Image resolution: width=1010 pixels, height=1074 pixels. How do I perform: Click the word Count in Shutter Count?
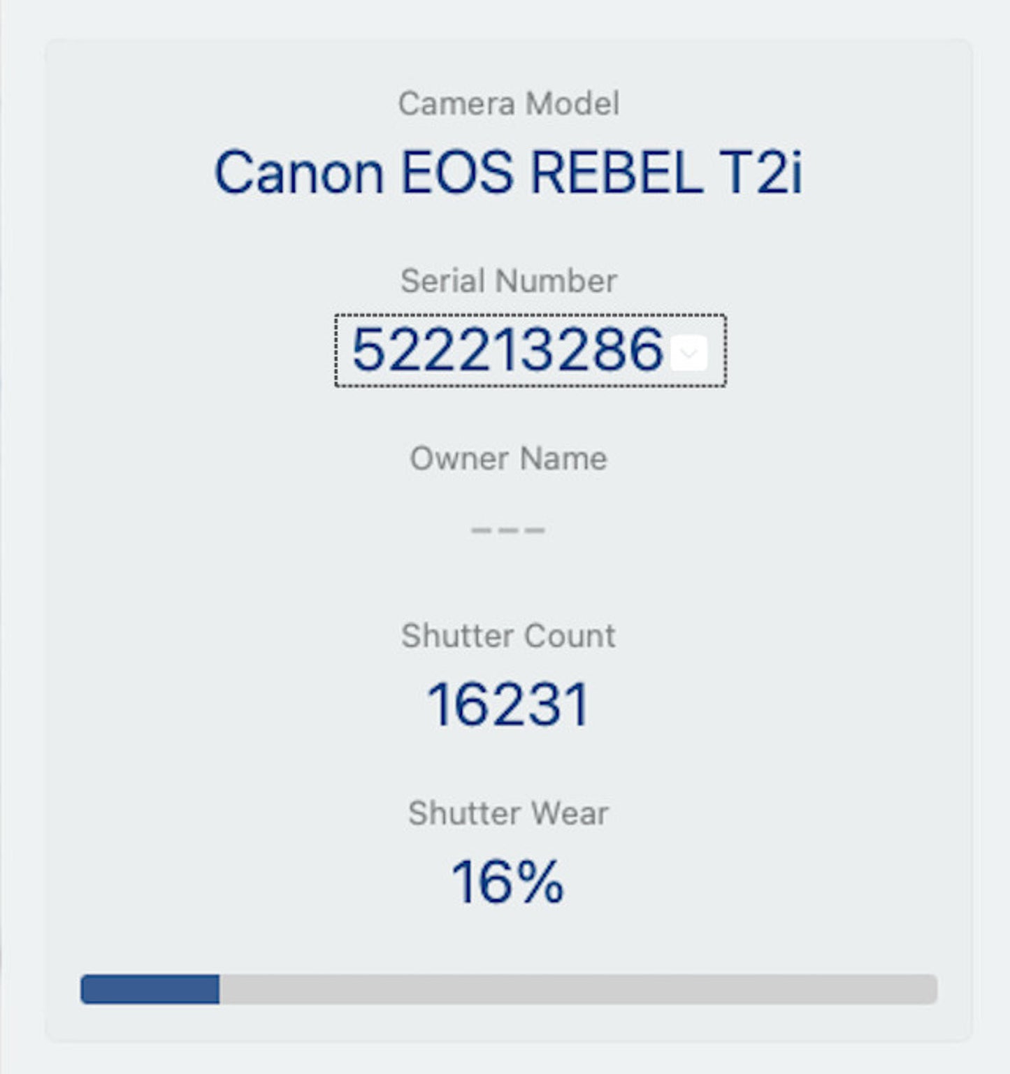(570, 636)
